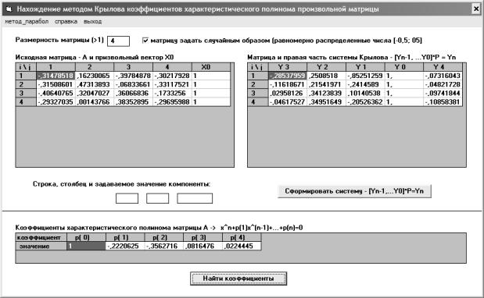Click the component value input box
Viewport: 484px width, 298px height.
(x=195, y=198)
